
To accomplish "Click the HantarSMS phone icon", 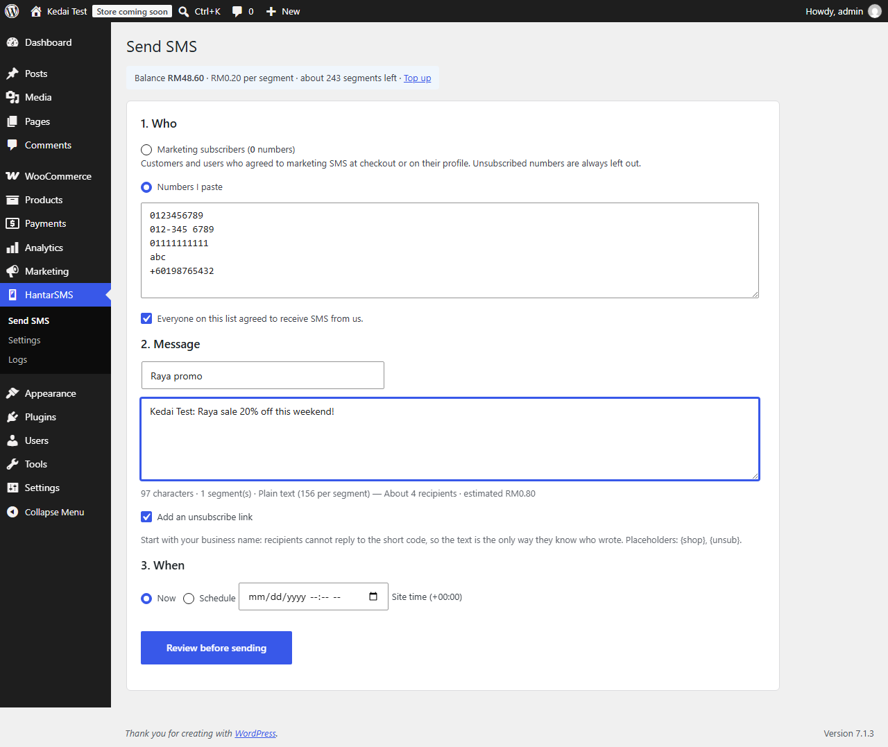I will (12, 295).
